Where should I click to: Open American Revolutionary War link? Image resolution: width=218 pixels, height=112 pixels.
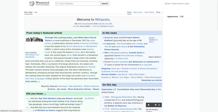[124, 109]
